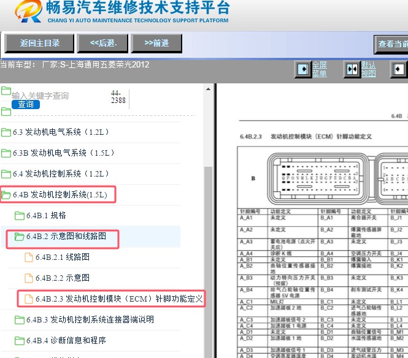Click folder icon beside 6.4B.1 规格

[20, 216]
